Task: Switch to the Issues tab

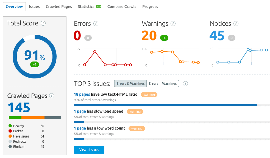Action: tap(34, 7)
